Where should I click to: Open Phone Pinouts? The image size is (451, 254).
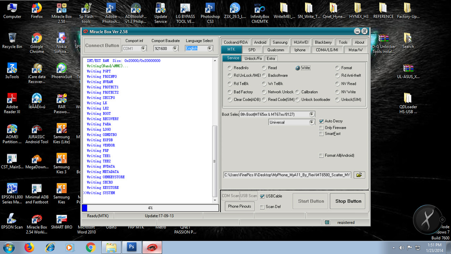tap(240, 206)
